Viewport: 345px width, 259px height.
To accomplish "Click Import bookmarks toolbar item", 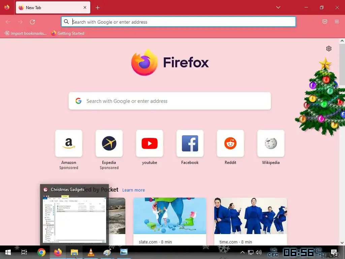I will (26, 33).
